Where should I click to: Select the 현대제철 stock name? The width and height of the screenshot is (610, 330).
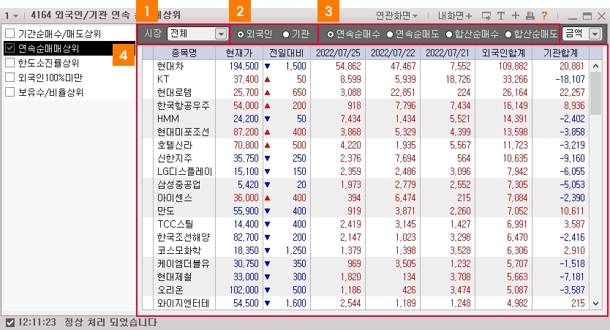(x=174, y=277)
